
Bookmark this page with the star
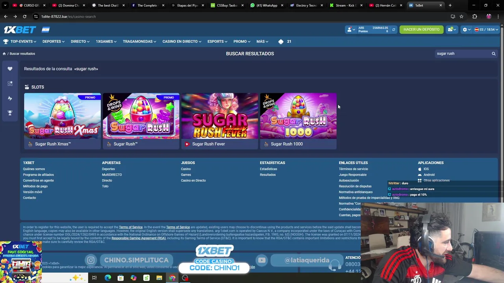(461, 17)
